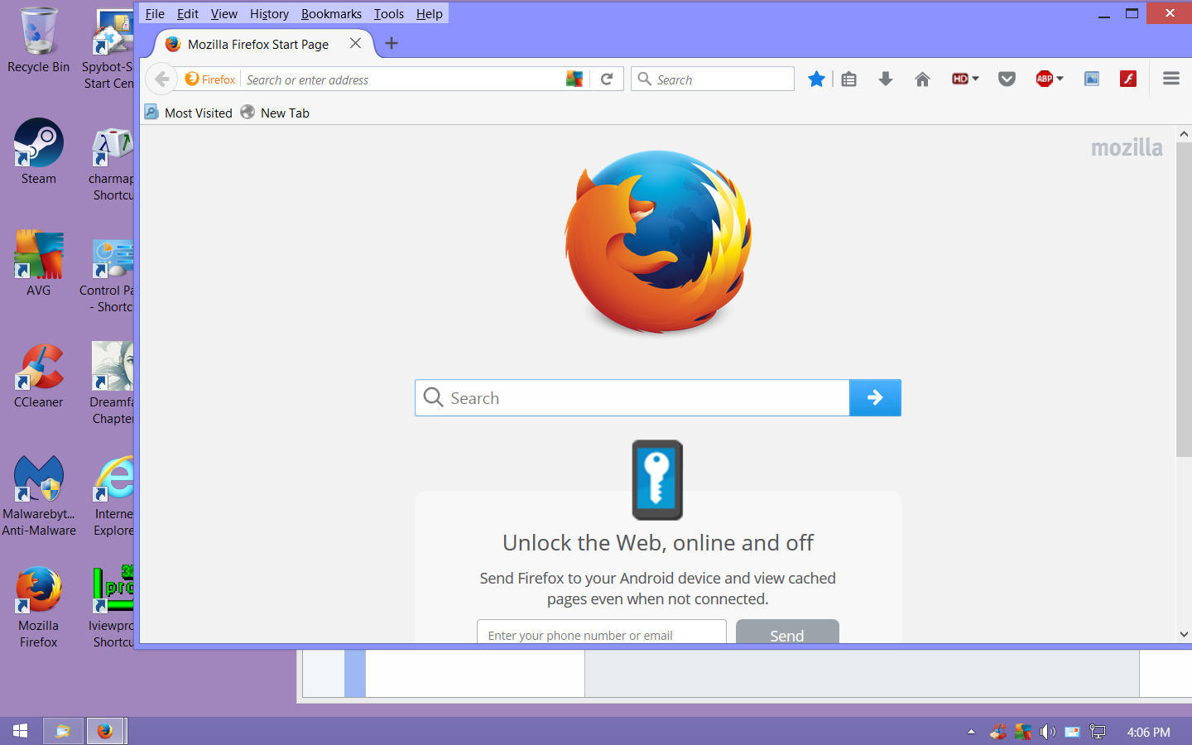
Task: Click the page's vertical scrollbar thumb
Action: pos(1184,298)
